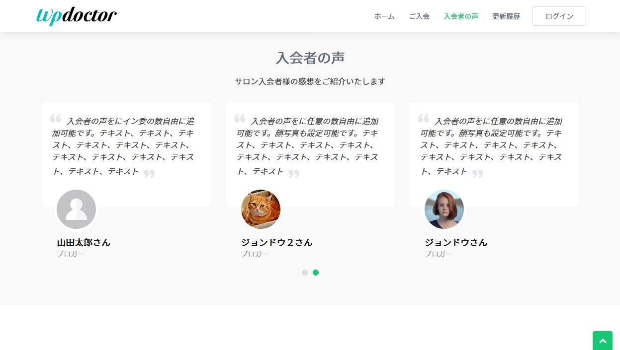Click 山田太郎さん default avatar
The width and height of the screenshot is (620, 350).
pos(76,209)
